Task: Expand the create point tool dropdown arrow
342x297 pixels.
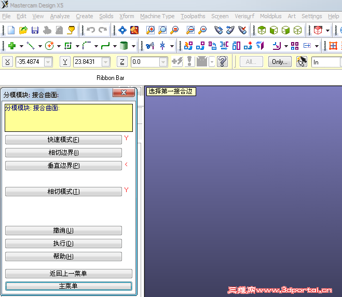Action: 21,46
